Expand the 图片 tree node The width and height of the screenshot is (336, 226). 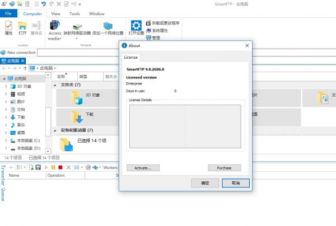click(6, 102)
